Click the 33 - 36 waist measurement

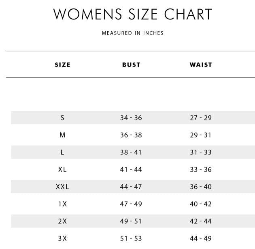201,170
